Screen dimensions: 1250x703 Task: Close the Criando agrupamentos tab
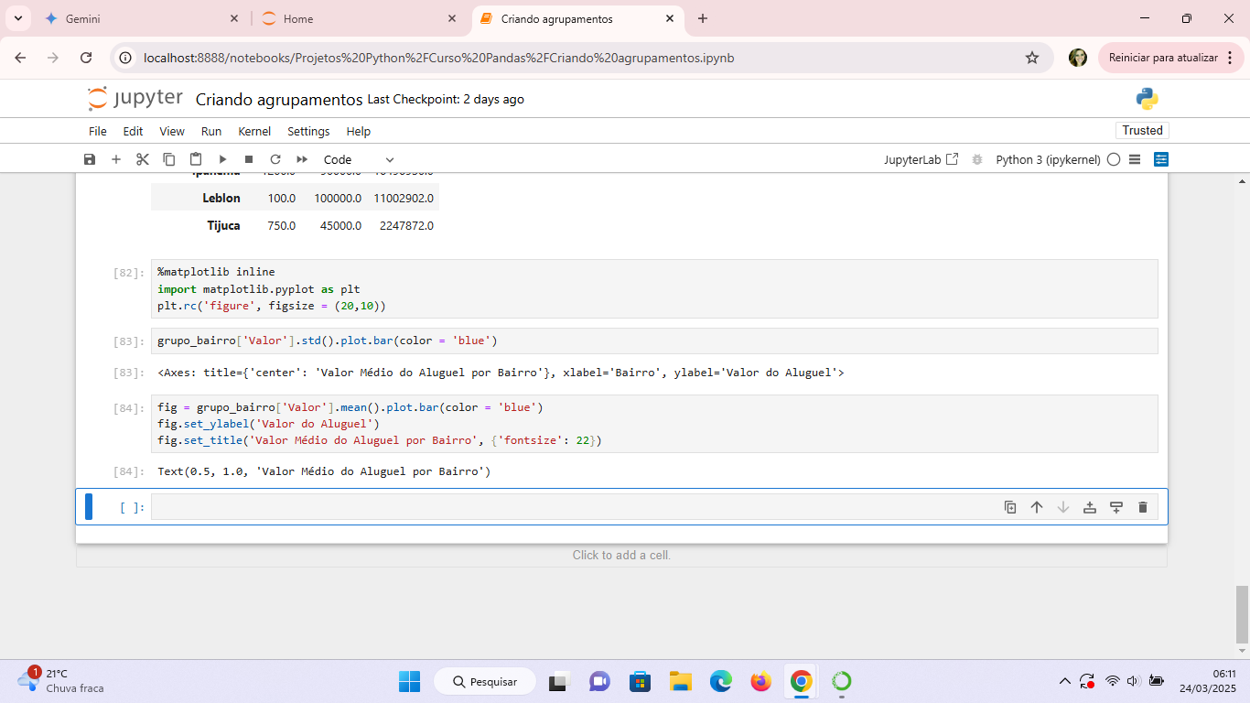[670, 18]
